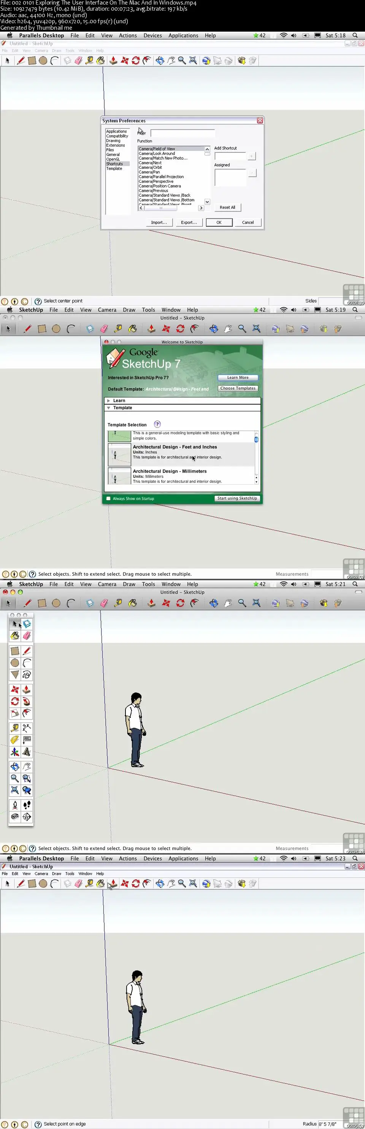Open Template Selection help question-mark icon
The height and width of the screenshot is (1129, 365).
[x=157, y=424]
